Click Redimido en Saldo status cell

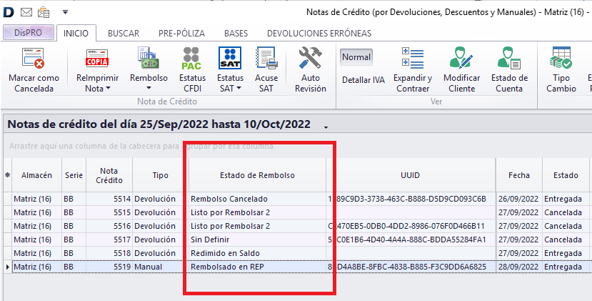258,253
